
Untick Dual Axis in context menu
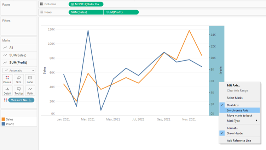pos(233,105)
